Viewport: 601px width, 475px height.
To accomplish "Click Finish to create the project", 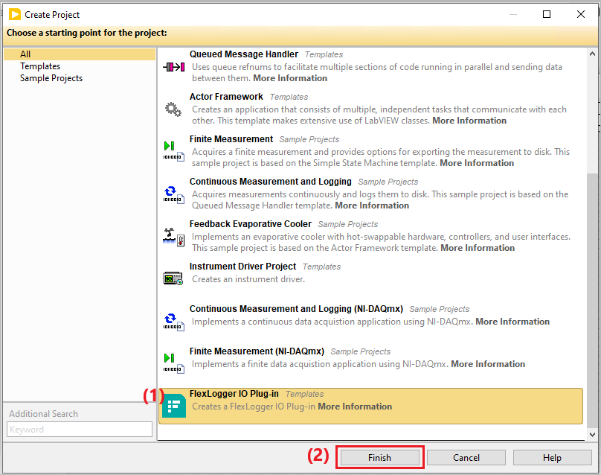I will pyautogui.click(x=379, y=457).
